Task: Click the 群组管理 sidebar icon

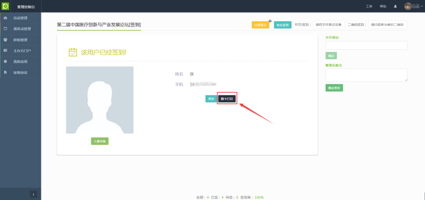Action: pos(5,40)
